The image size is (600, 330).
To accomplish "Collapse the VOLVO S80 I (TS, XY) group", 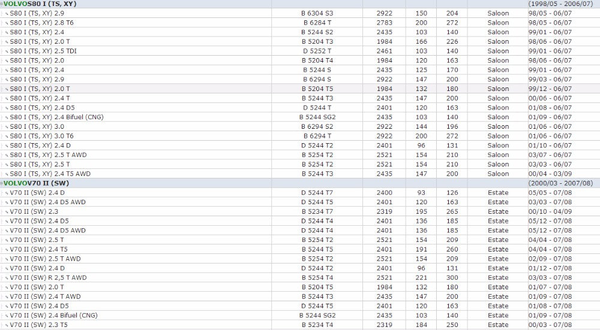I will click(x=2, y=4).
